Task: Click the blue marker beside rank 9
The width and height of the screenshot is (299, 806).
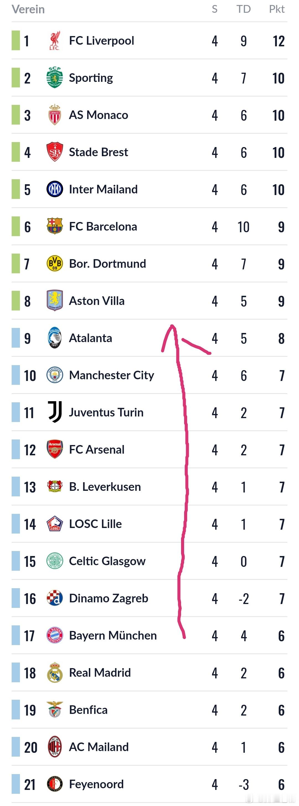Action: (x=16, y=338)
